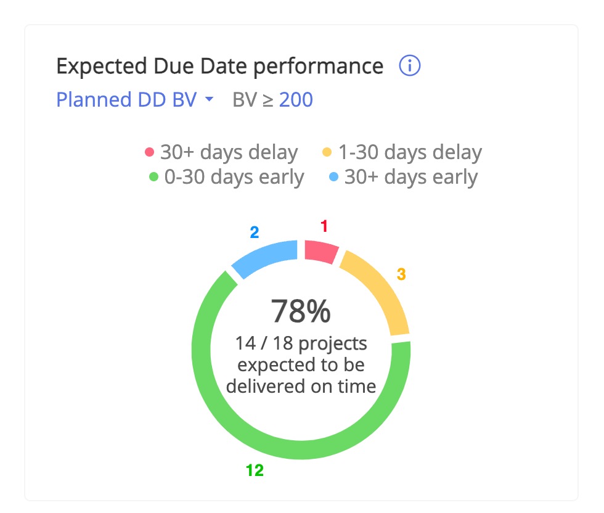This screenshot has height=513, width=604.
Task: Click the dropdown arrow after Planned DD BV
Action: pos(209,99)
